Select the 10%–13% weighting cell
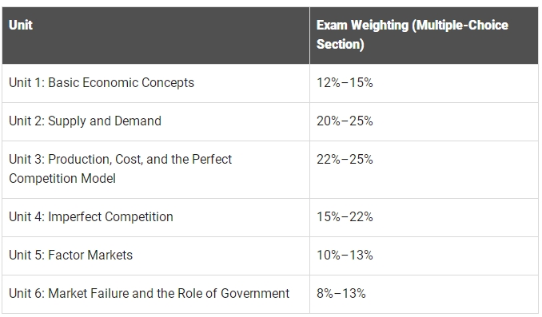The height and width of the screenshot is (317, 542). point(424,256)
